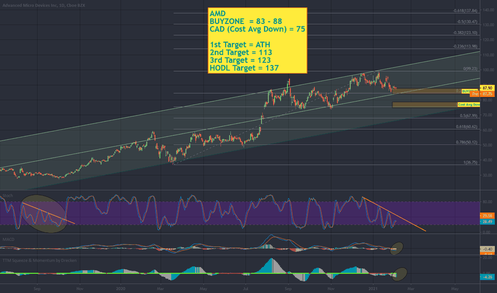Click the May label between Mar and Jul
This screenshot has height=293, width=497.
click(203, 289)
